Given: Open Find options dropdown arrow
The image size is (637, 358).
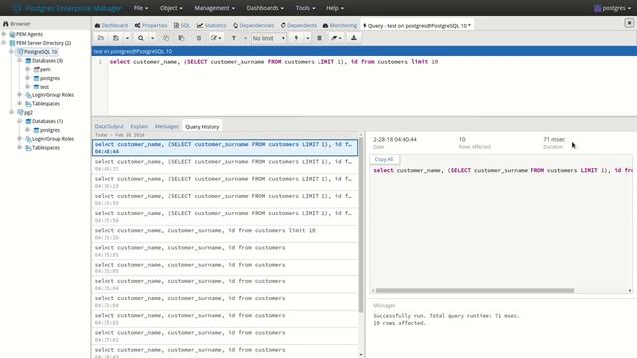Looking at the screenshot, I should coord(152,38).
